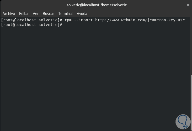Click the jcameron-key.asc filename in the URL
The image size is (192, 131).
[165, 20]
